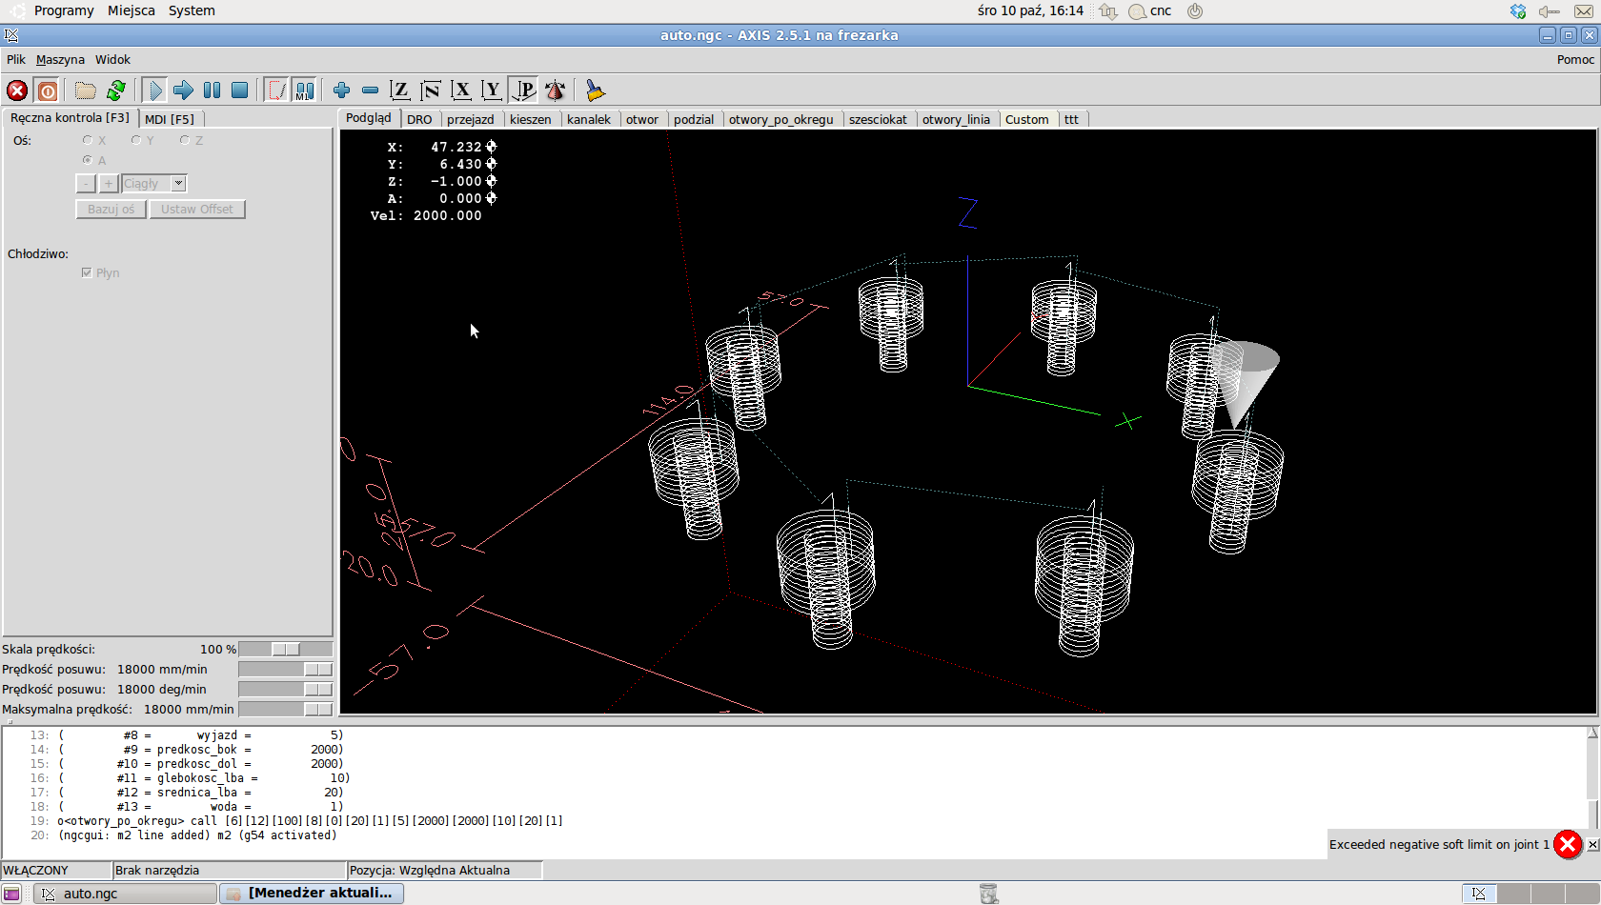Adjust Prędkość posuwu deg/min slider
1601x905 pixels.
(285, 689)
